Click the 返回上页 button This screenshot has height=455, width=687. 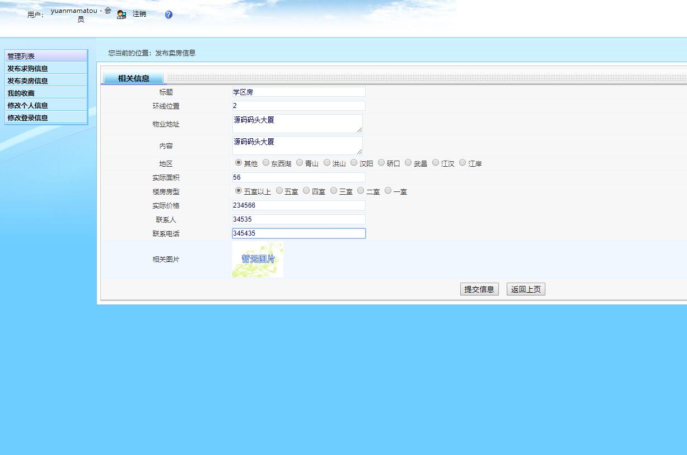point(525,289)
